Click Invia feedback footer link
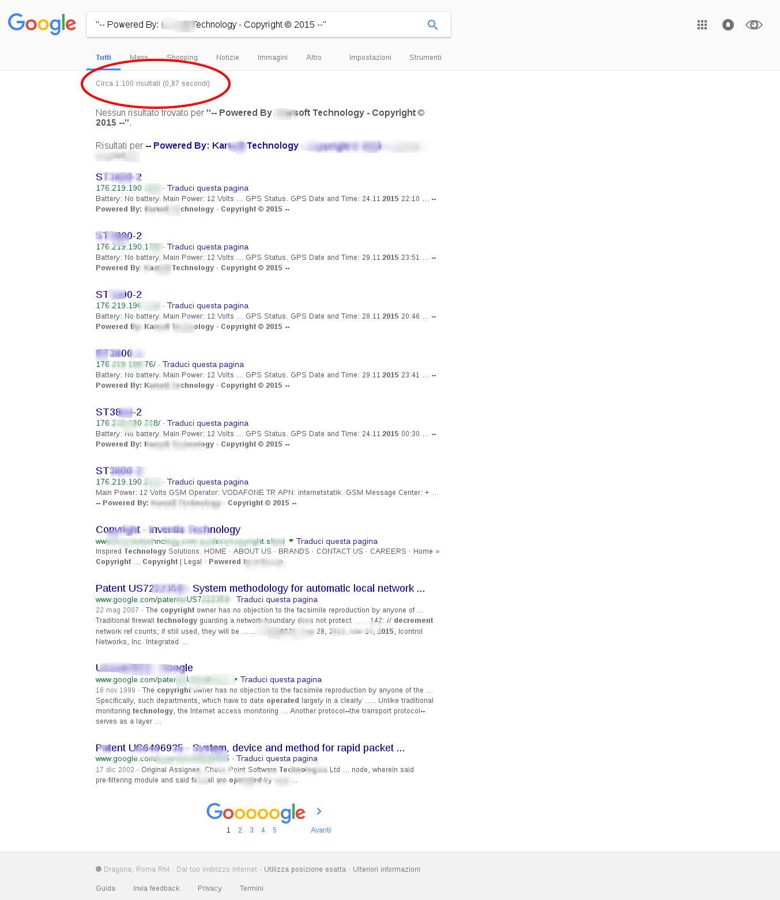Image resolution: width=780 pixels, height=900 pixels. [156, 888]
